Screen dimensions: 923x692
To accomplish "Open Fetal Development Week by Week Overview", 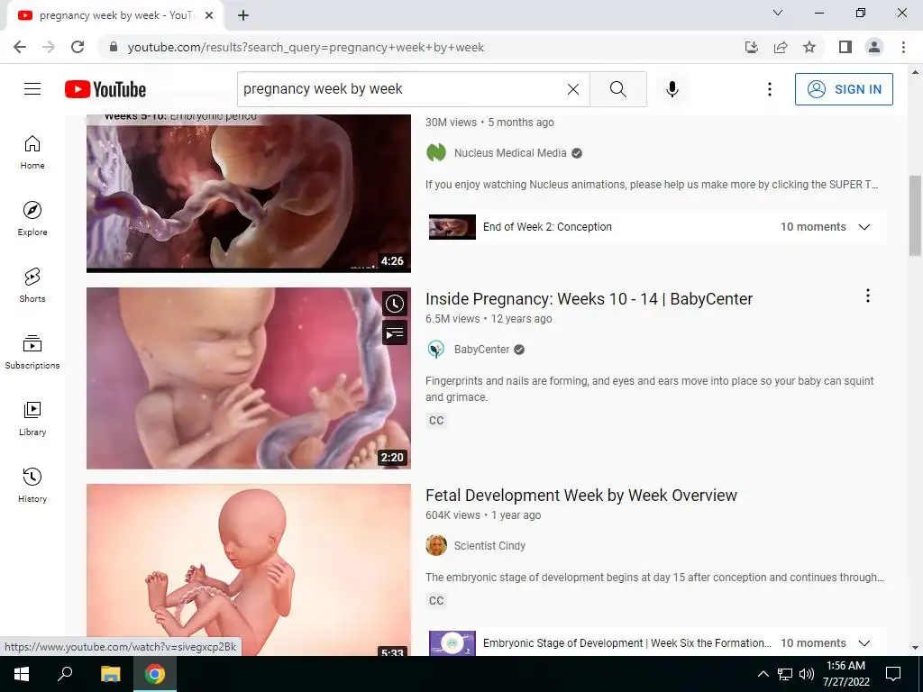I will 581,496.
